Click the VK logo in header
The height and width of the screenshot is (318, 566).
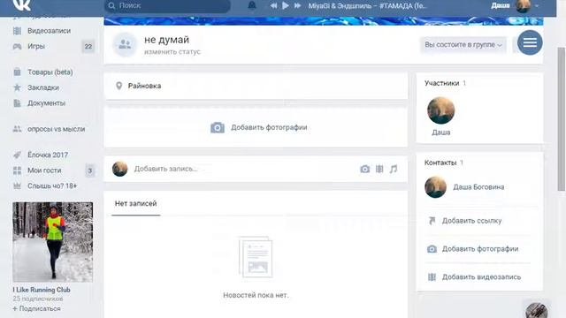(21, 4)
